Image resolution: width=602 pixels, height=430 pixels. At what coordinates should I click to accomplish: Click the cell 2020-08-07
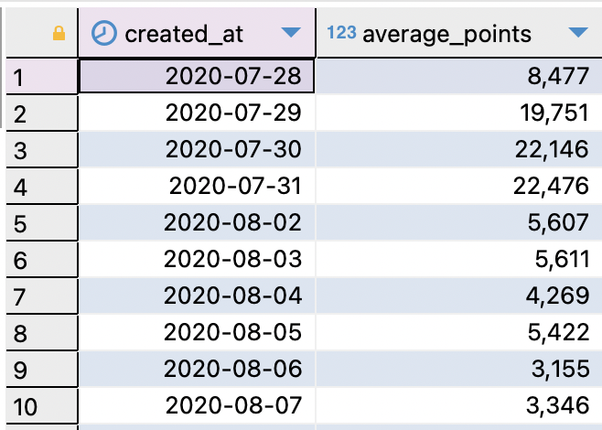(197, 406)
